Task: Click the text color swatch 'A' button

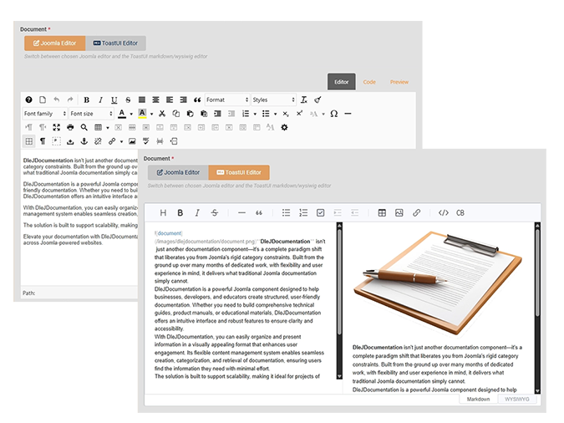Action: click(122, 114)
